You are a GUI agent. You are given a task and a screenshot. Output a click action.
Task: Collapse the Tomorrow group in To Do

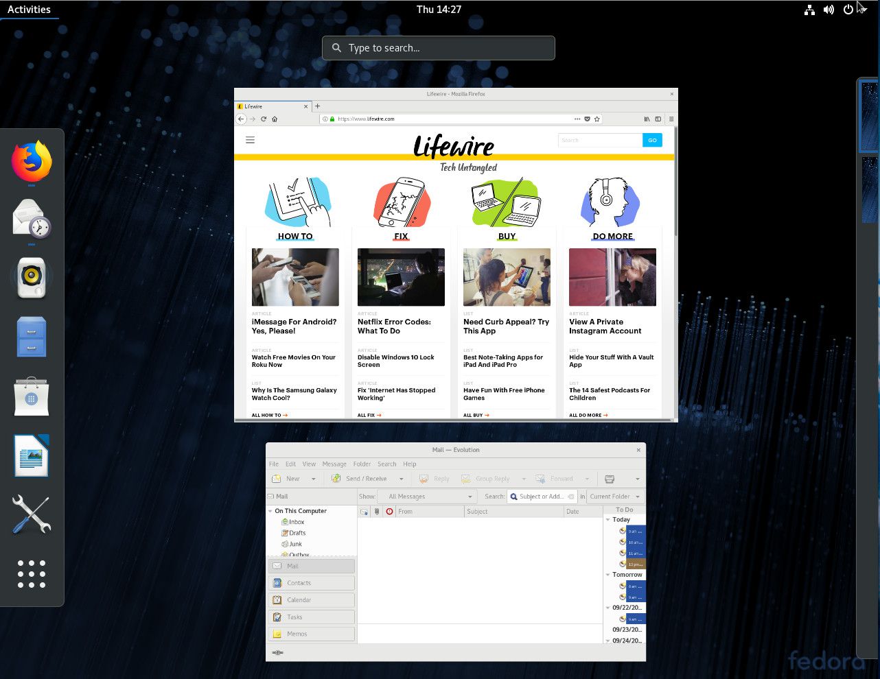[x=608, y=575]
